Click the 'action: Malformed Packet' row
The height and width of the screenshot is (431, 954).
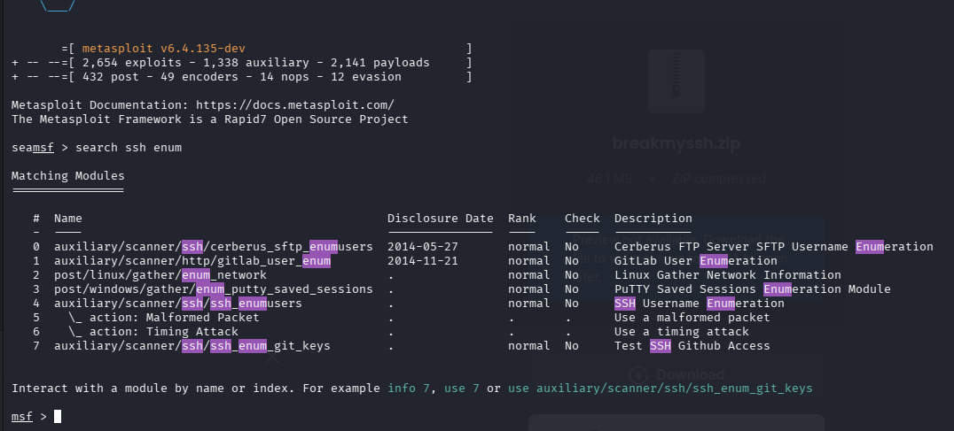(164, 318)
